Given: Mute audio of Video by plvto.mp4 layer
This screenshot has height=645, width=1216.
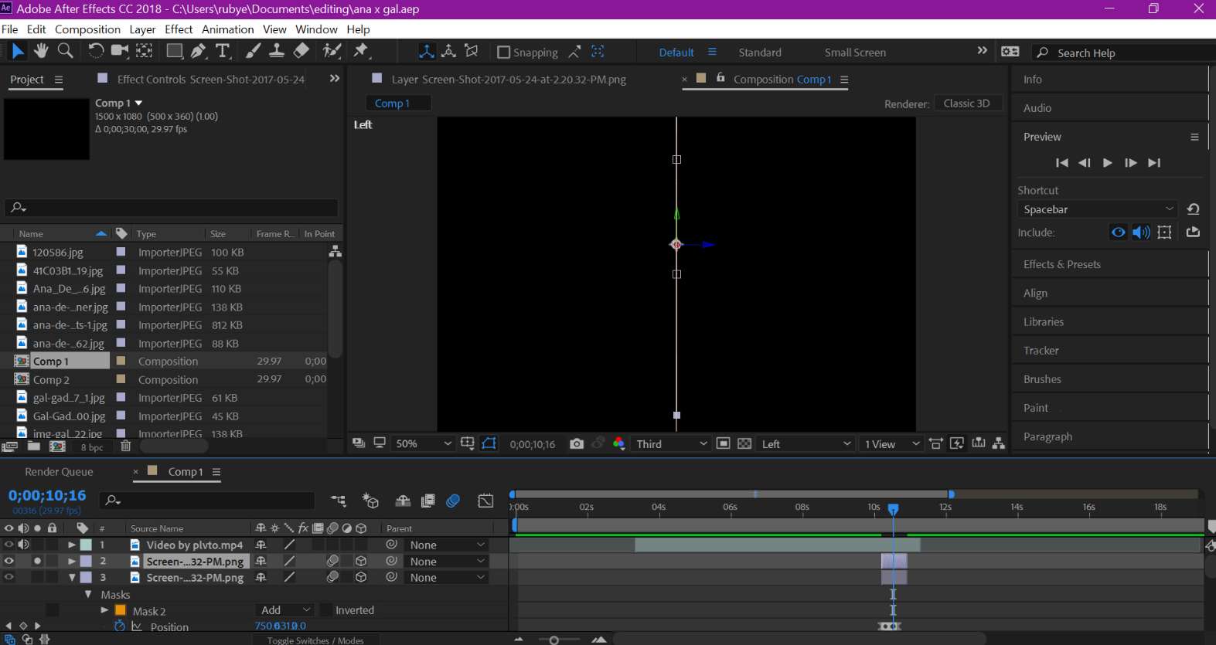Looking at the screenshot, I should [23, 545].
